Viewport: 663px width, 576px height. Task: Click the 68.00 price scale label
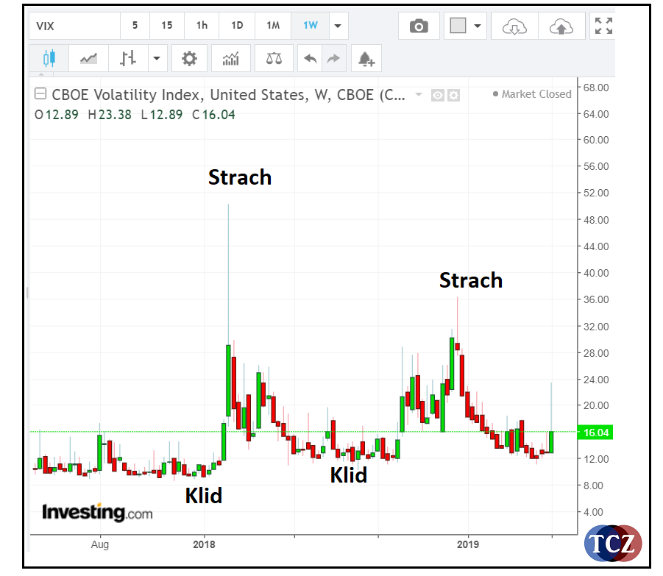pos(596,88)
